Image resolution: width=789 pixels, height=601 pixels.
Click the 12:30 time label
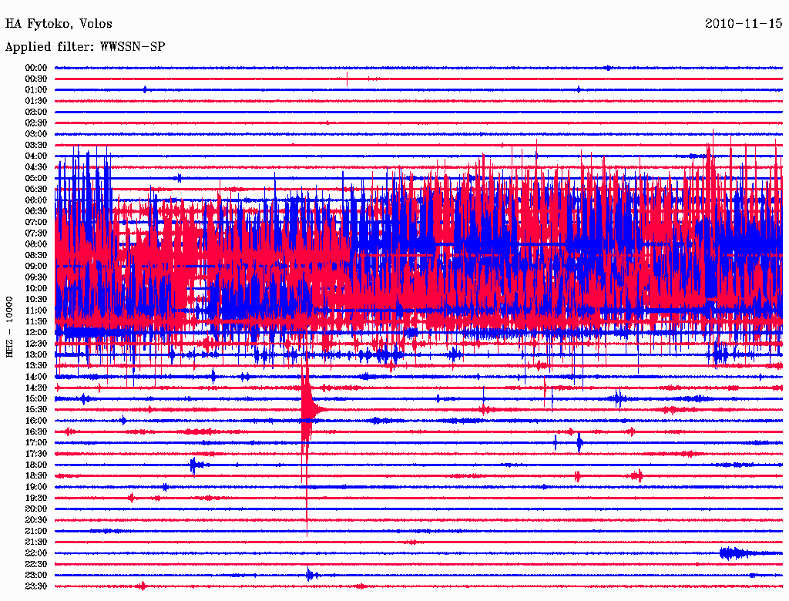(36, 344)
